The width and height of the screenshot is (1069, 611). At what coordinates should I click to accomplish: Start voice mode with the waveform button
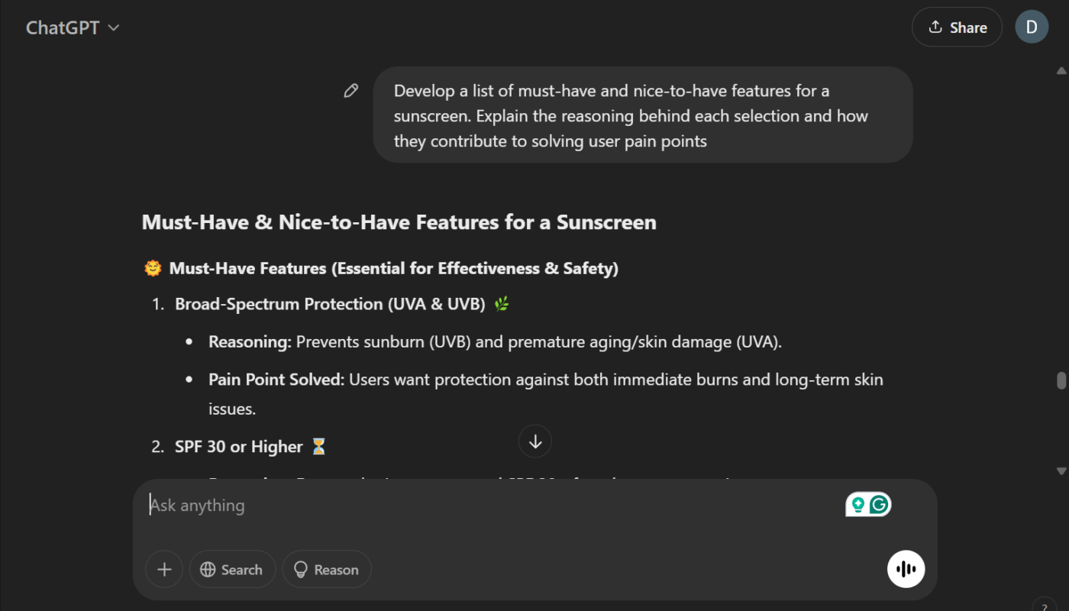pyautogui.click(x=906, y=569)
